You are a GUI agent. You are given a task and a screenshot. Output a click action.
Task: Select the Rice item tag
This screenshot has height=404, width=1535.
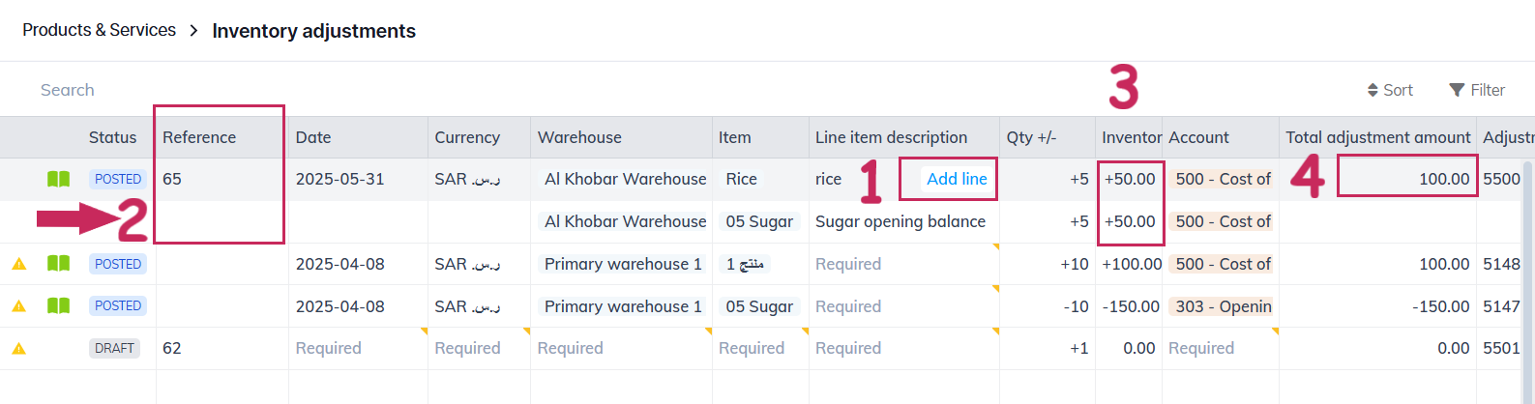pos(742,179)
